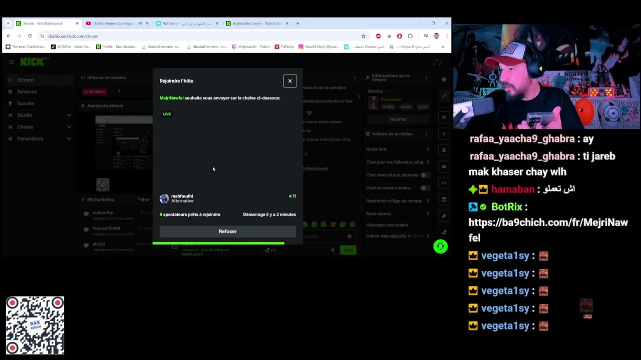Image resolution: width=641 pixels, height=360 pixels.
Task: Click Héberger une chaîne
Action: click(387, 225)
